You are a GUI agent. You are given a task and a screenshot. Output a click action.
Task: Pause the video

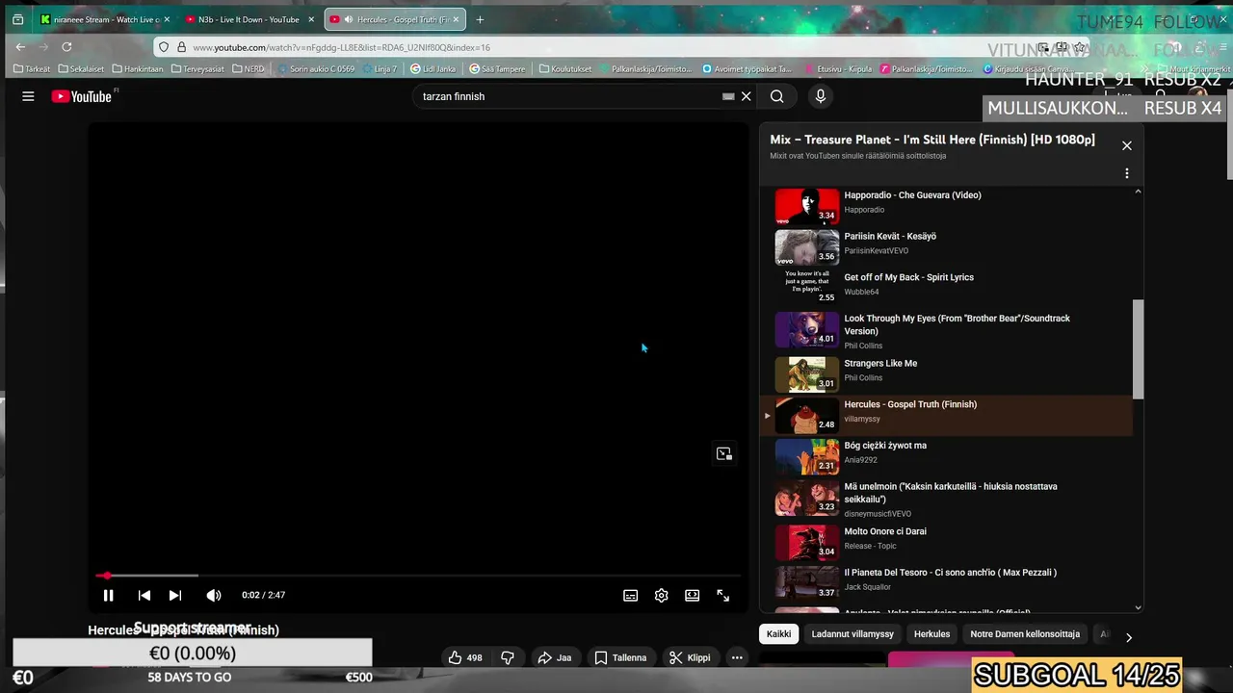(x=108, y=595)
